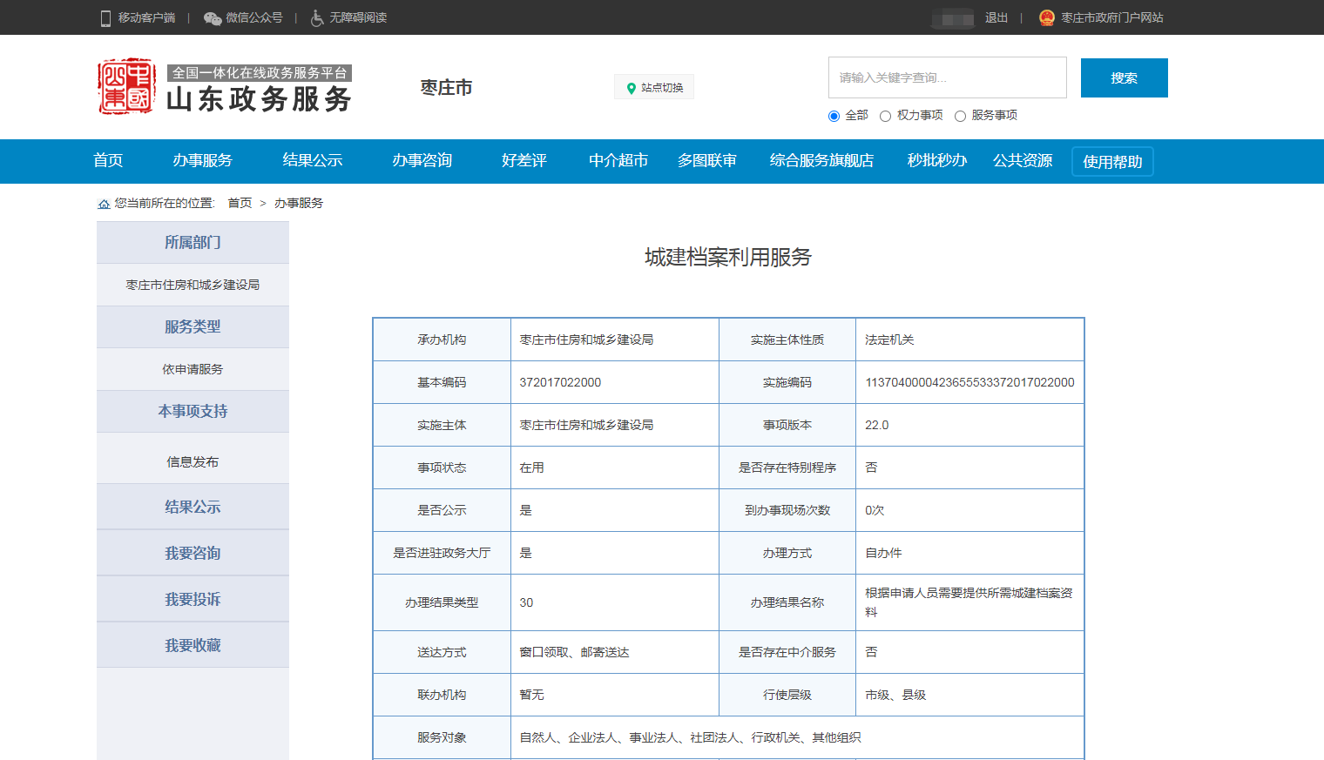Select the 权力事项 radio button
The height and width of the screenshot is (760, 1324).
tap(885, 116)
